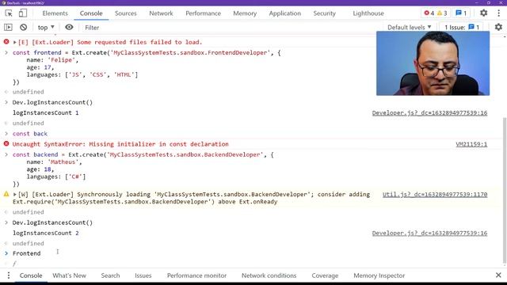507x285 pixels.
Task: Click the 'logInstancesCount 2' output text
Action: [46, 233]
